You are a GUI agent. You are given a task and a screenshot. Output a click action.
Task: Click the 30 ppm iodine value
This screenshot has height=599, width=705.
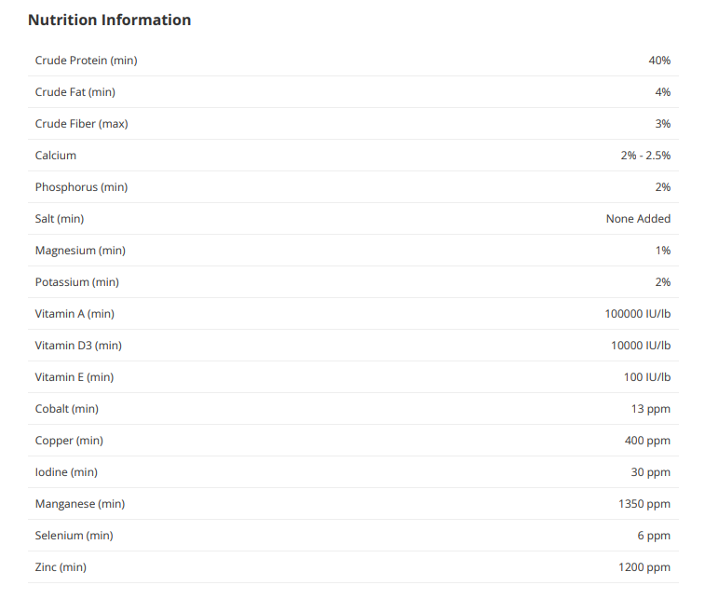pyautogui.click(x=650, y=472)
